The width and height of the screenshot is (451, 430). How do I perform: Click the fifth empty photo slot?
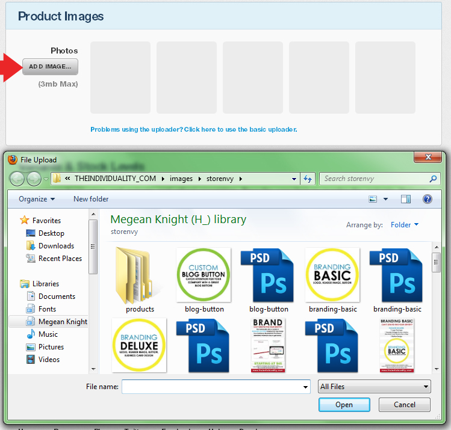385,78
